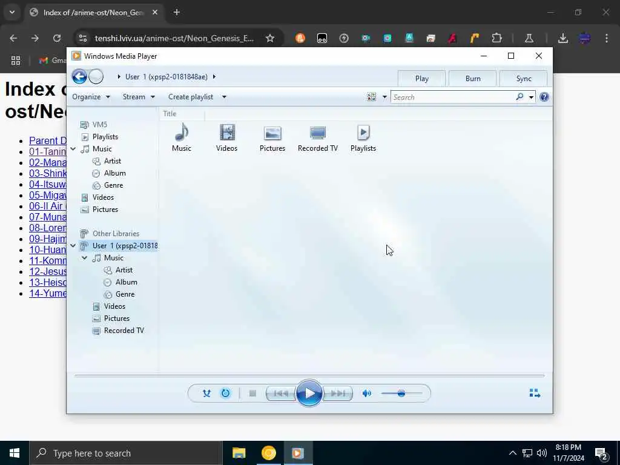Open File Explorer from the taskbar
This screenshot has height=465, width=620.
tap(239, 453)
